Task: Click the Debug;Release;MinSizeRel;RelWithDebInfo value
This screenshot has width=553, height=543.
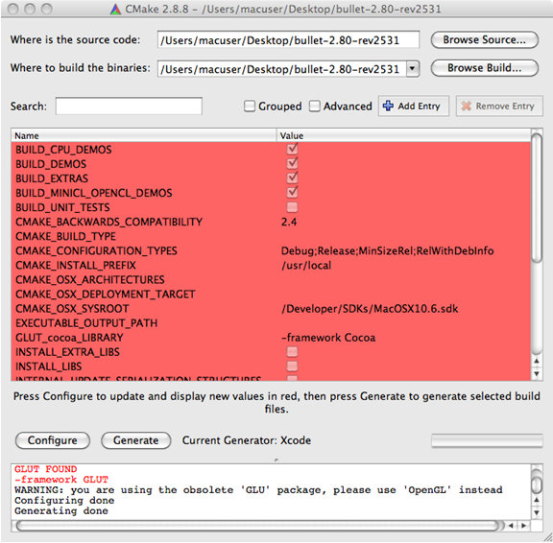Action: click(387, 250)
